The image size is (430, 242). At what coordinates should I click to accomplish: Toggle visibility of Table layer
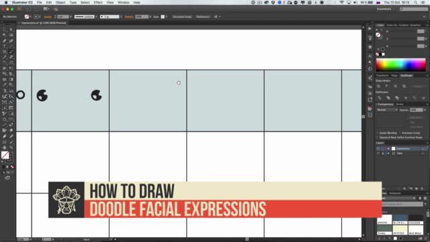tap(378, 153)
